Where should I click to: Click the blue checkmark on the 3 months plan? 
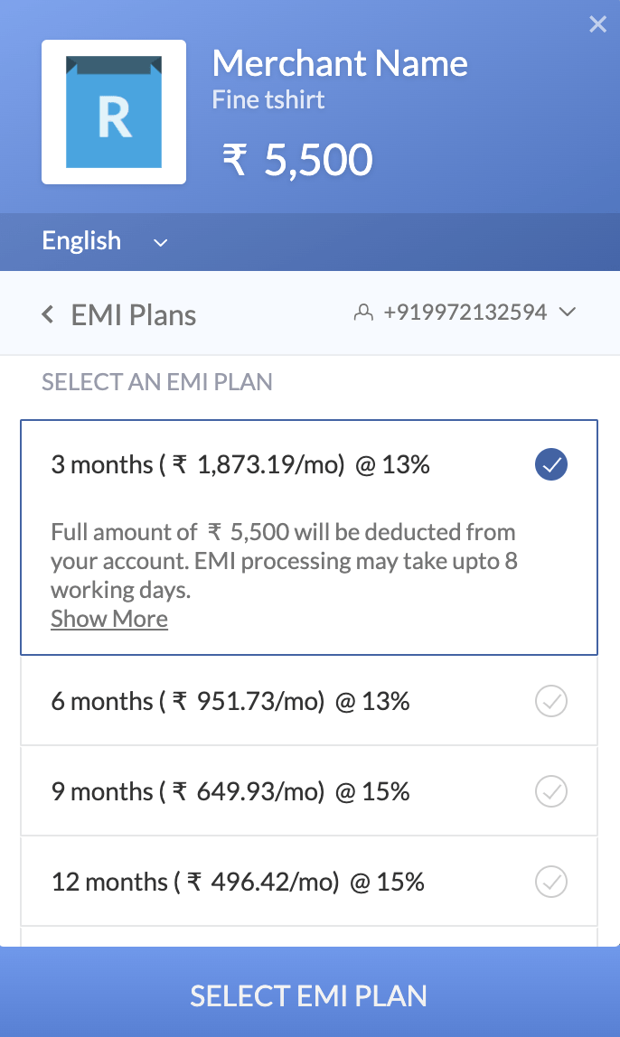(x=550, y=464)
